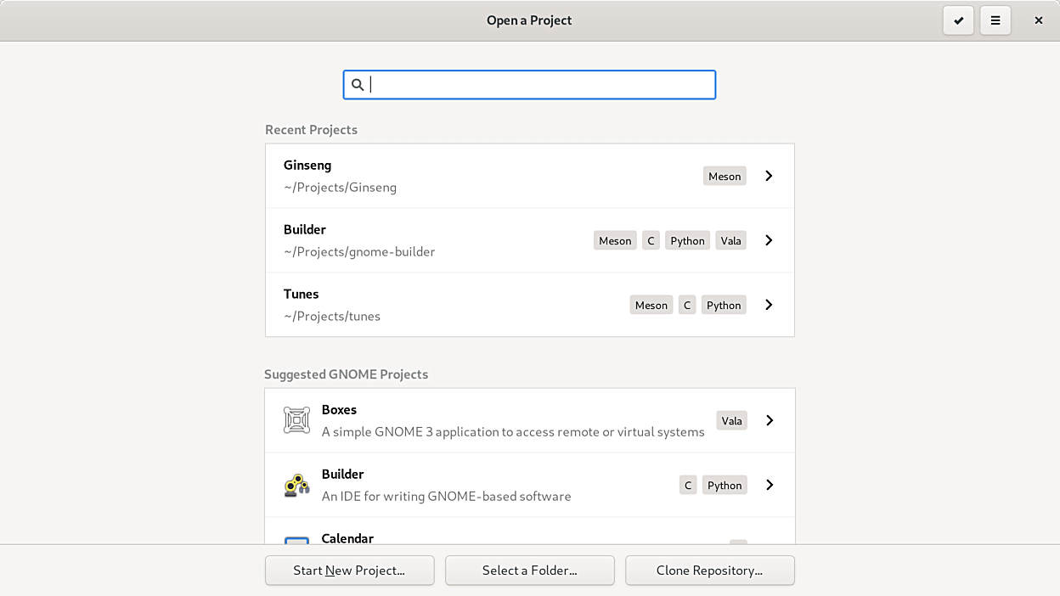The height and width of the screenshot is (596, 1060).
Task: Click the arrow next to Ginseng project
Action: pos(769,176)
